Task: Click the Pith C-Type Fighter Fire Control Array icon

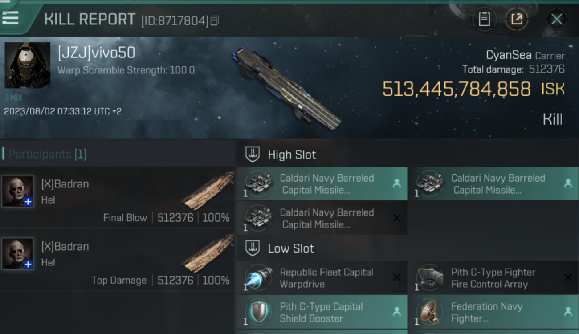Action: [x=429, y=278]
